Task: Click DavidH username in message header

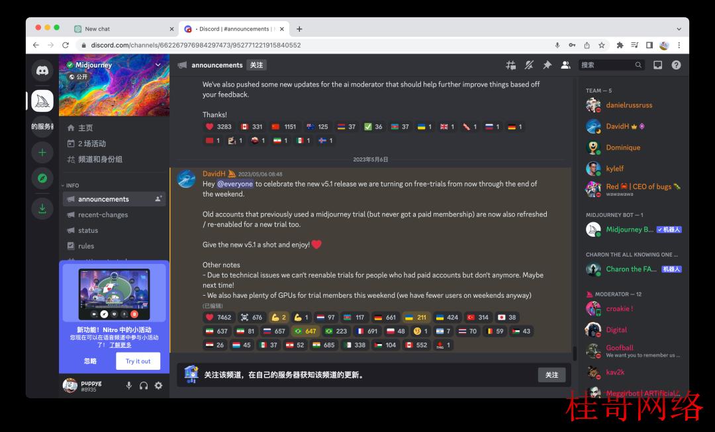Action: click(x=214, y=173)
